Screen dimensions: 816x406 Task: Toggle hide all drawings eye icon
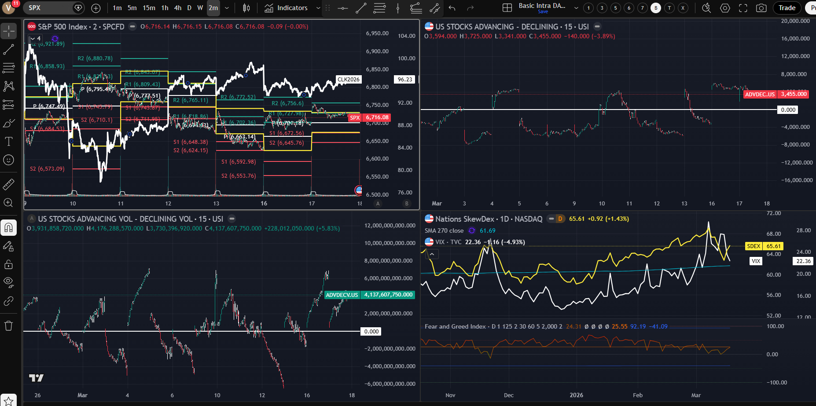pos(8,282)
